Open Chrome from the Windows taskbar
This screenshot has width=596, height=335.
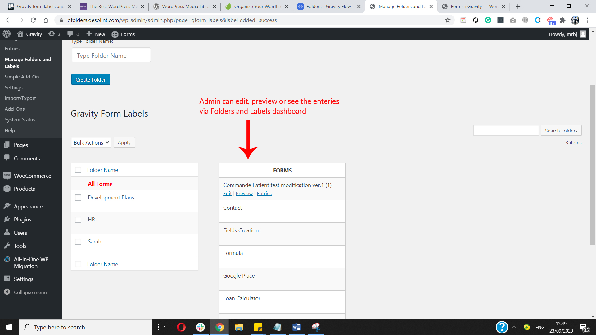(219, 327)
